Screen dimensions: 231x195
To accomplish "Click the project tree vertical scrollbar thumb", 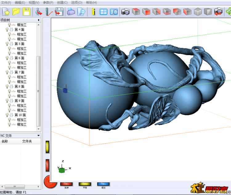I will 38,91.
